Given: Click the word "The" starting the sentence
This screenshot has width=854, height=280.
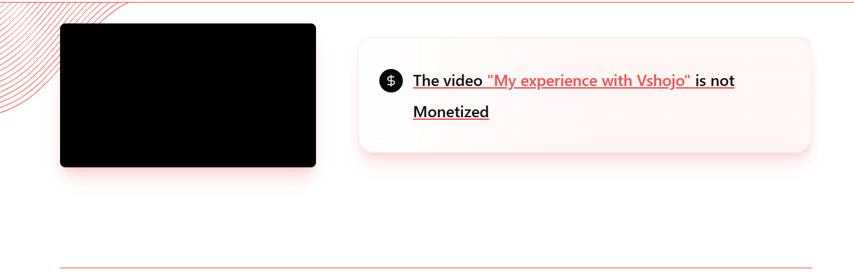Looking at the screenshot, I should 426,81.
